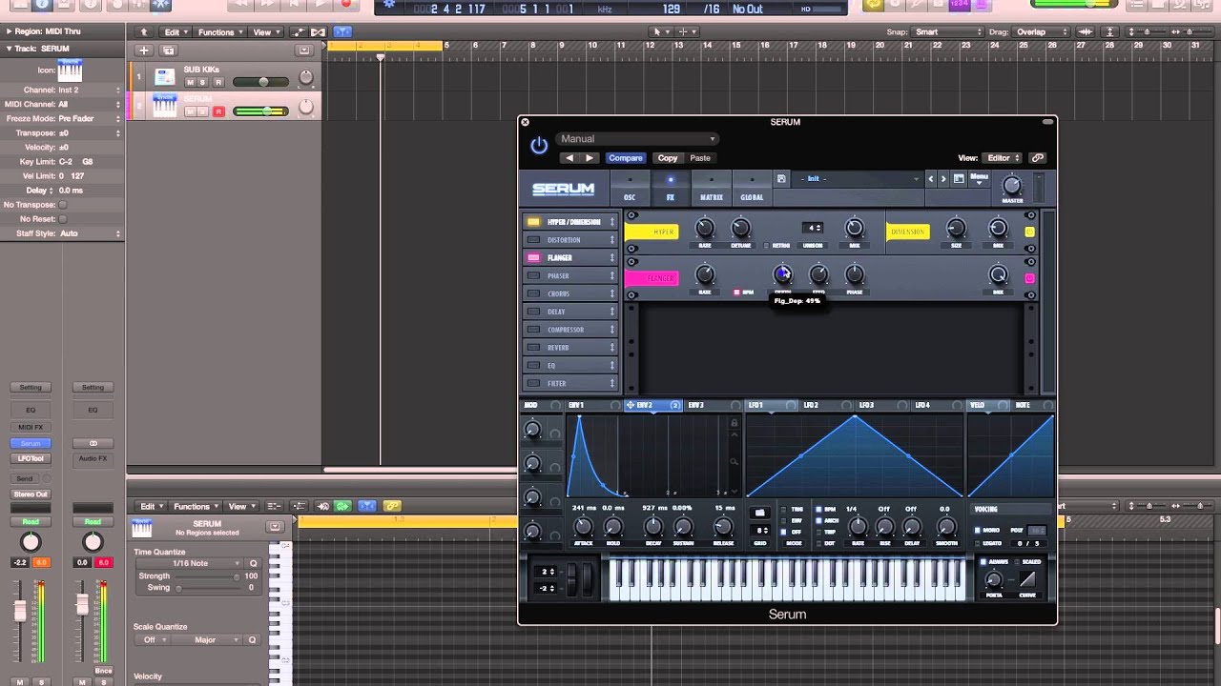Switch to the GLOBAL tab in Serum
The image size is (1221, 686).
[752, 188]
